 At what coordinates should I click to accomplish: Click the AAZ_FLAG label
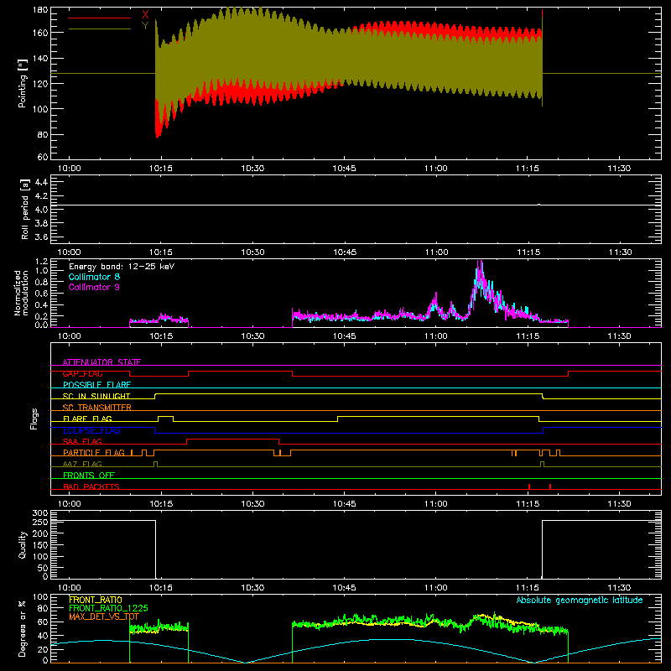(x=82, y=464)
